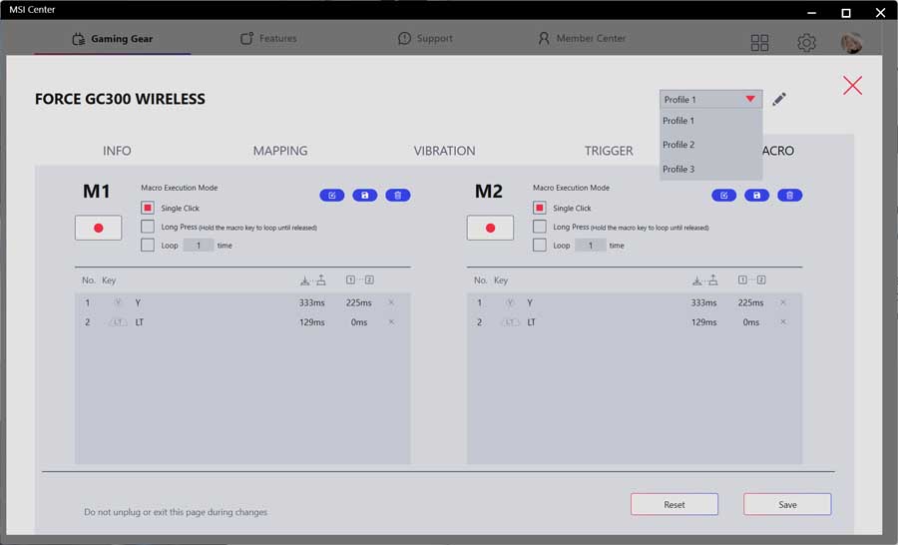Remove row 2 LT key from M1 list

coord(391,321)
